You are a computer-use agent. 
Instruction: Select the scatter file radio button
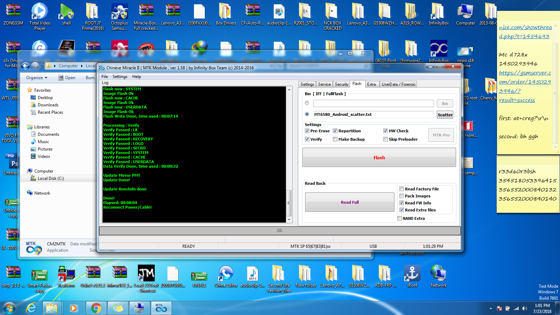click(307, 114)
